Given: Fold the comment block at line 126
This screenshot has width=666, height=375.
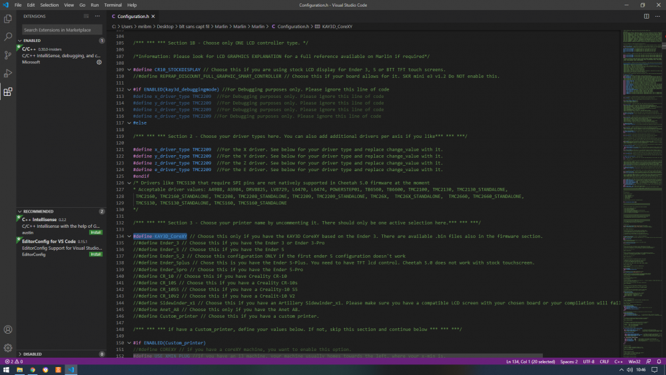Looking at the screenshot, I should coord(129,183).
